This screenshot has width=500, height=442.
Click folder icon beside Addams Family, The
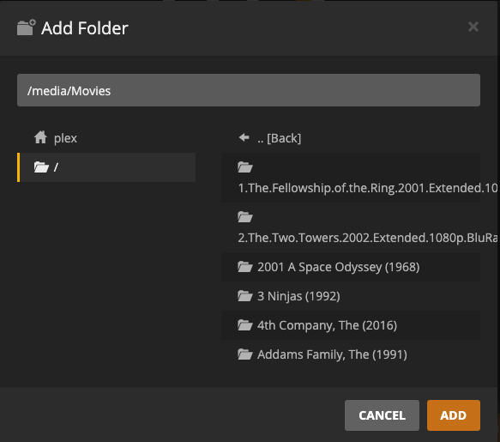pyautogui.click(x=245, y=354)
